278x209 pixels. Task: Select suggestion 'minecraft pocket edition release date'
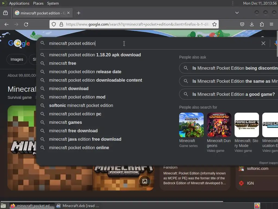(85, 72)
